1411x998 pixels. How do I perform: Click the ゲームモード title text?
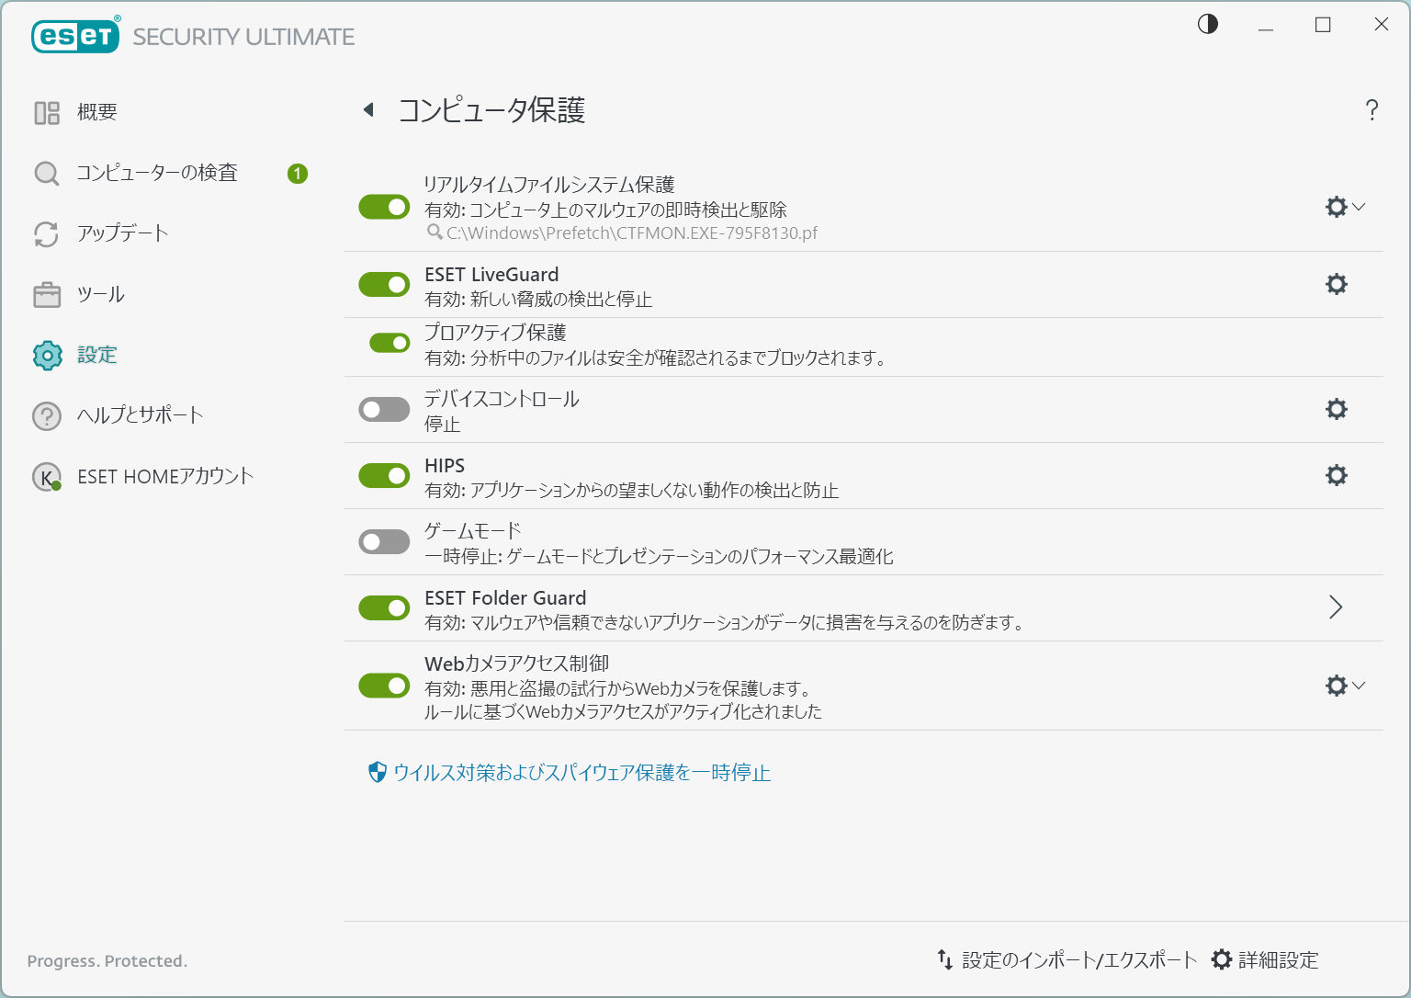[x=473, y=531]
